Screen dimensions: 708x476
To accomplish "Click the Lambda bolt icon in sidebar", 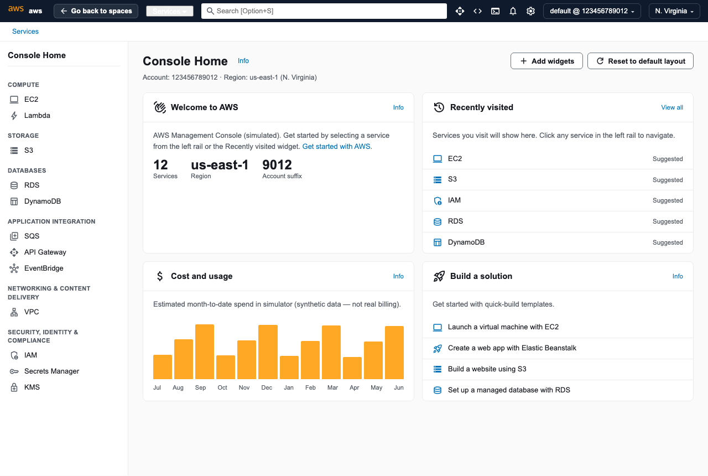I will pyautogui.click(x=14, y=116).
